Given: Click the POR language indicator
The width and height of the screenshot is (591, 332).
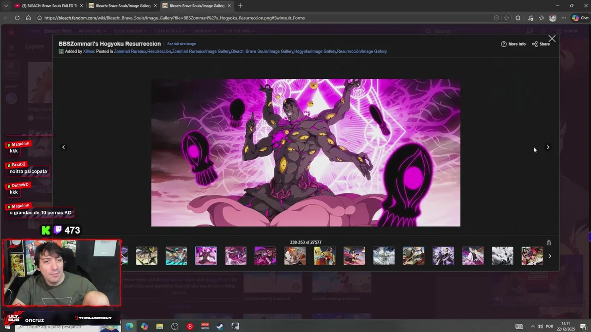Looking at the screenshot, I should [549, 326].
